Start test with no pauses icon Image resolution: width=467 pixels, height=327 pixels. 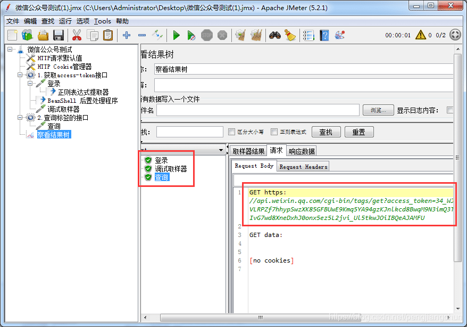(x=191, y=35)
